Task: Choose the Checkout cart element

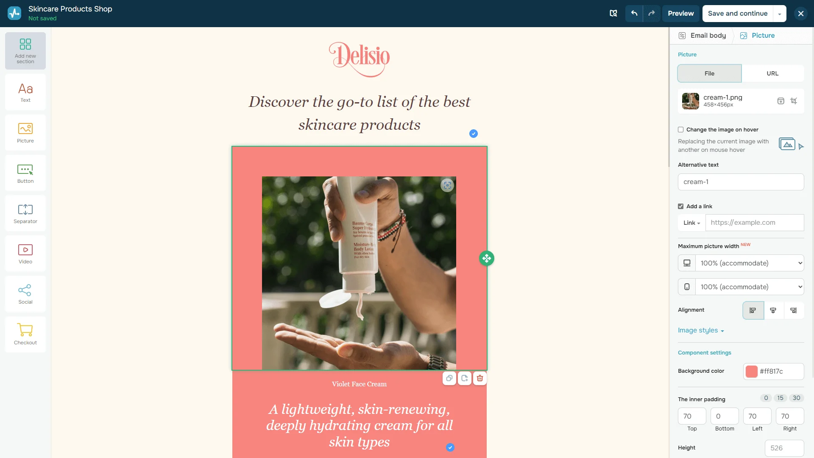Action: click(25, 334)
